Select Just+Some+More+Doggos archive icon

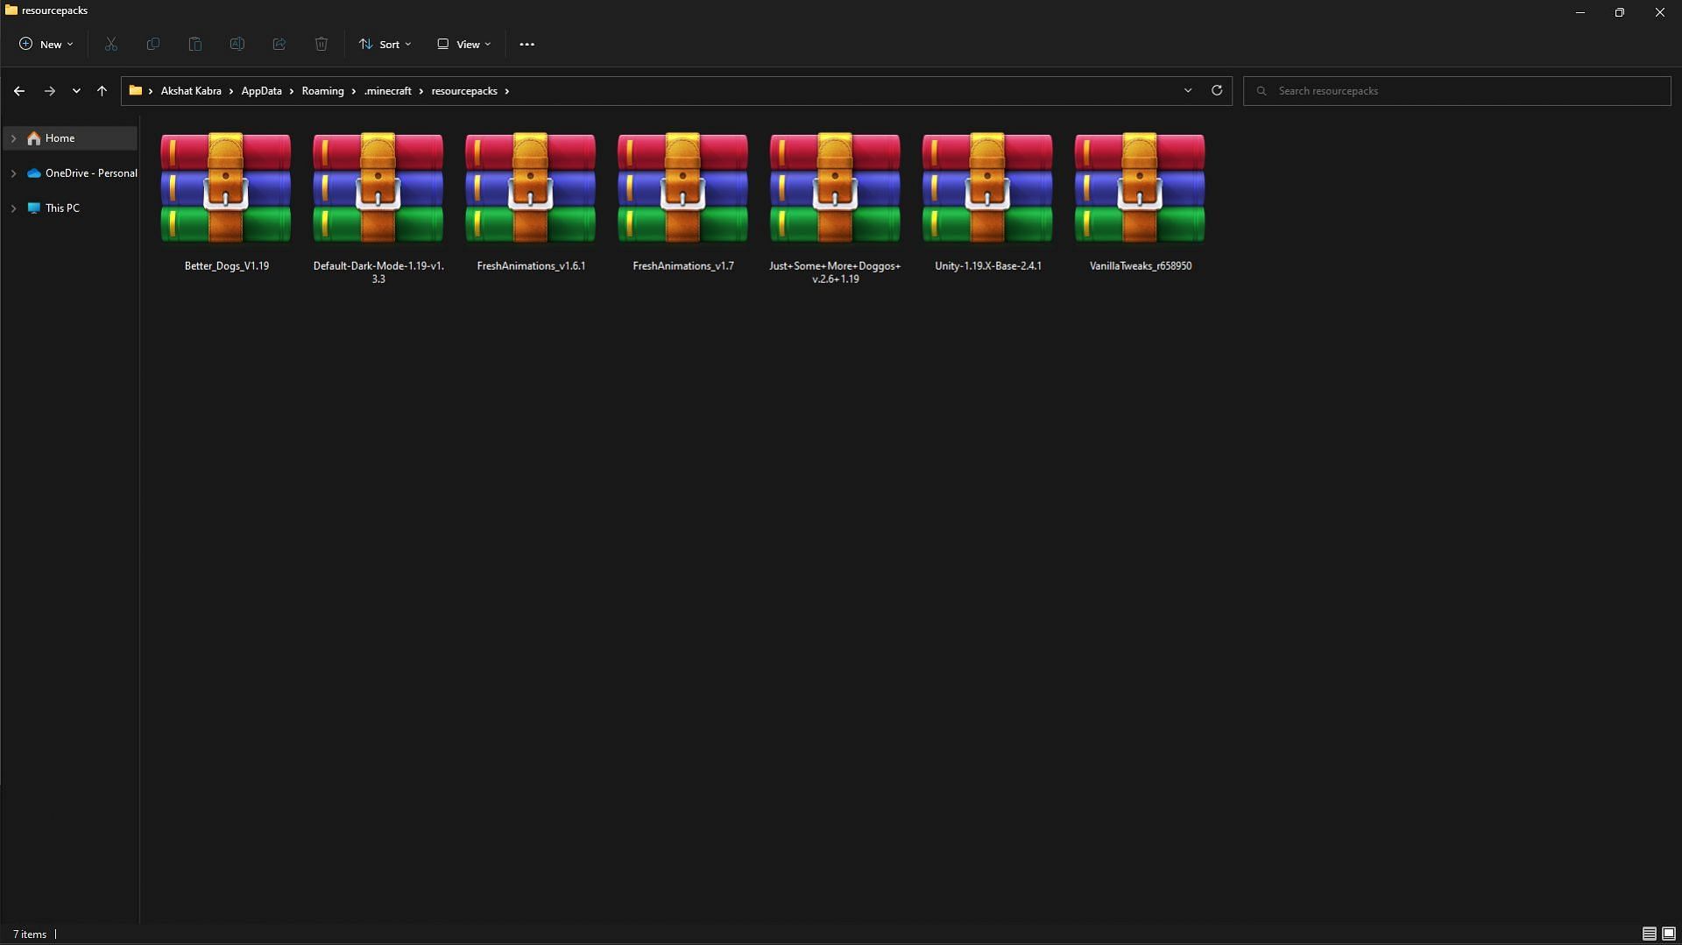pyautogui.click(x=835, y=187)
